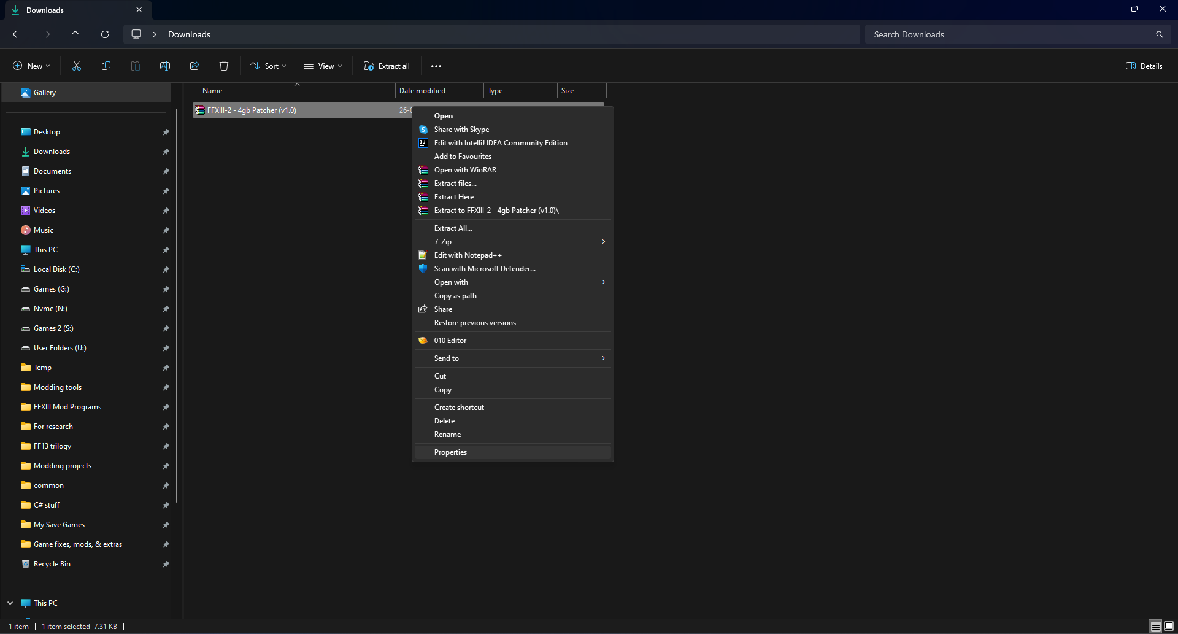Open the New item button
This screenshot has width=1178, height=634.
[x=31, y=66]
